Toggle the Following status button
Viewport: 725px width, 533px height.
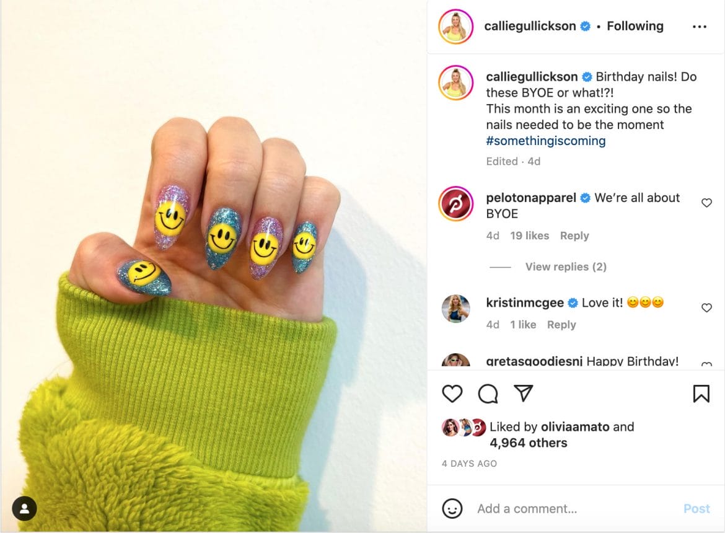click(635, 26)
